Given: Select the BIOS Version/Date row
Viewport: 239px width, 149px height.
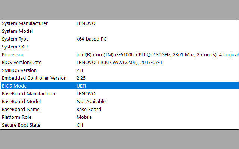Looking at the screenshot, I should point(120,63).
